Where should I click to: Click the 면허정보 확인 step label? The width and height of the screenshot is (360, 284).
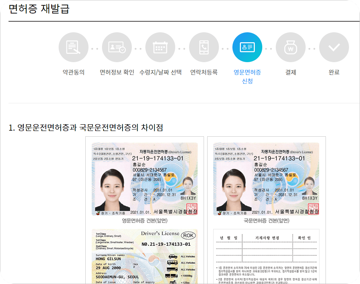click(x=117, y=72)
